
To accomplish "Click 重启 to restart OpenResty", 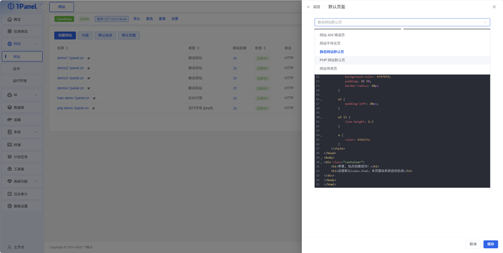I will coord(150,19).
